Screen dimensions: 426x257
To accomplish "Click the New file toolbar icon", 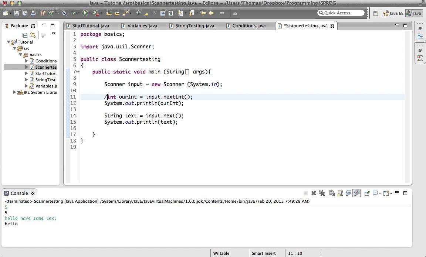I will click(x=5, y=13).
